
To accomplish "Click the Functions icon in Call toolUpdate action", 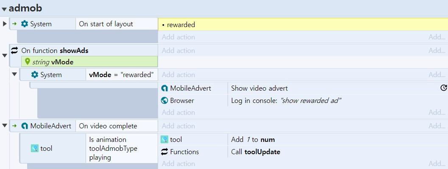I will [164, 152].
